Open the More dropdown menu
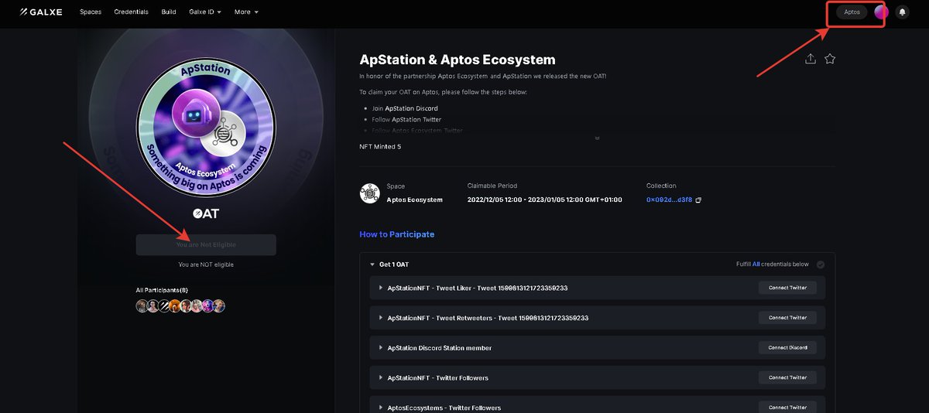The width and height of the screenshot is (929, 413). 246,12
